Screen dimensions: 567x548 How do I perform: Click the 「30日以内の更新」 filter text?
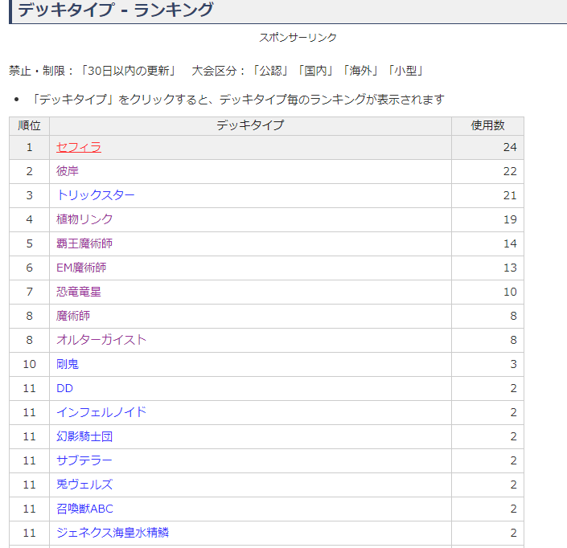click(x=129, y=71)
